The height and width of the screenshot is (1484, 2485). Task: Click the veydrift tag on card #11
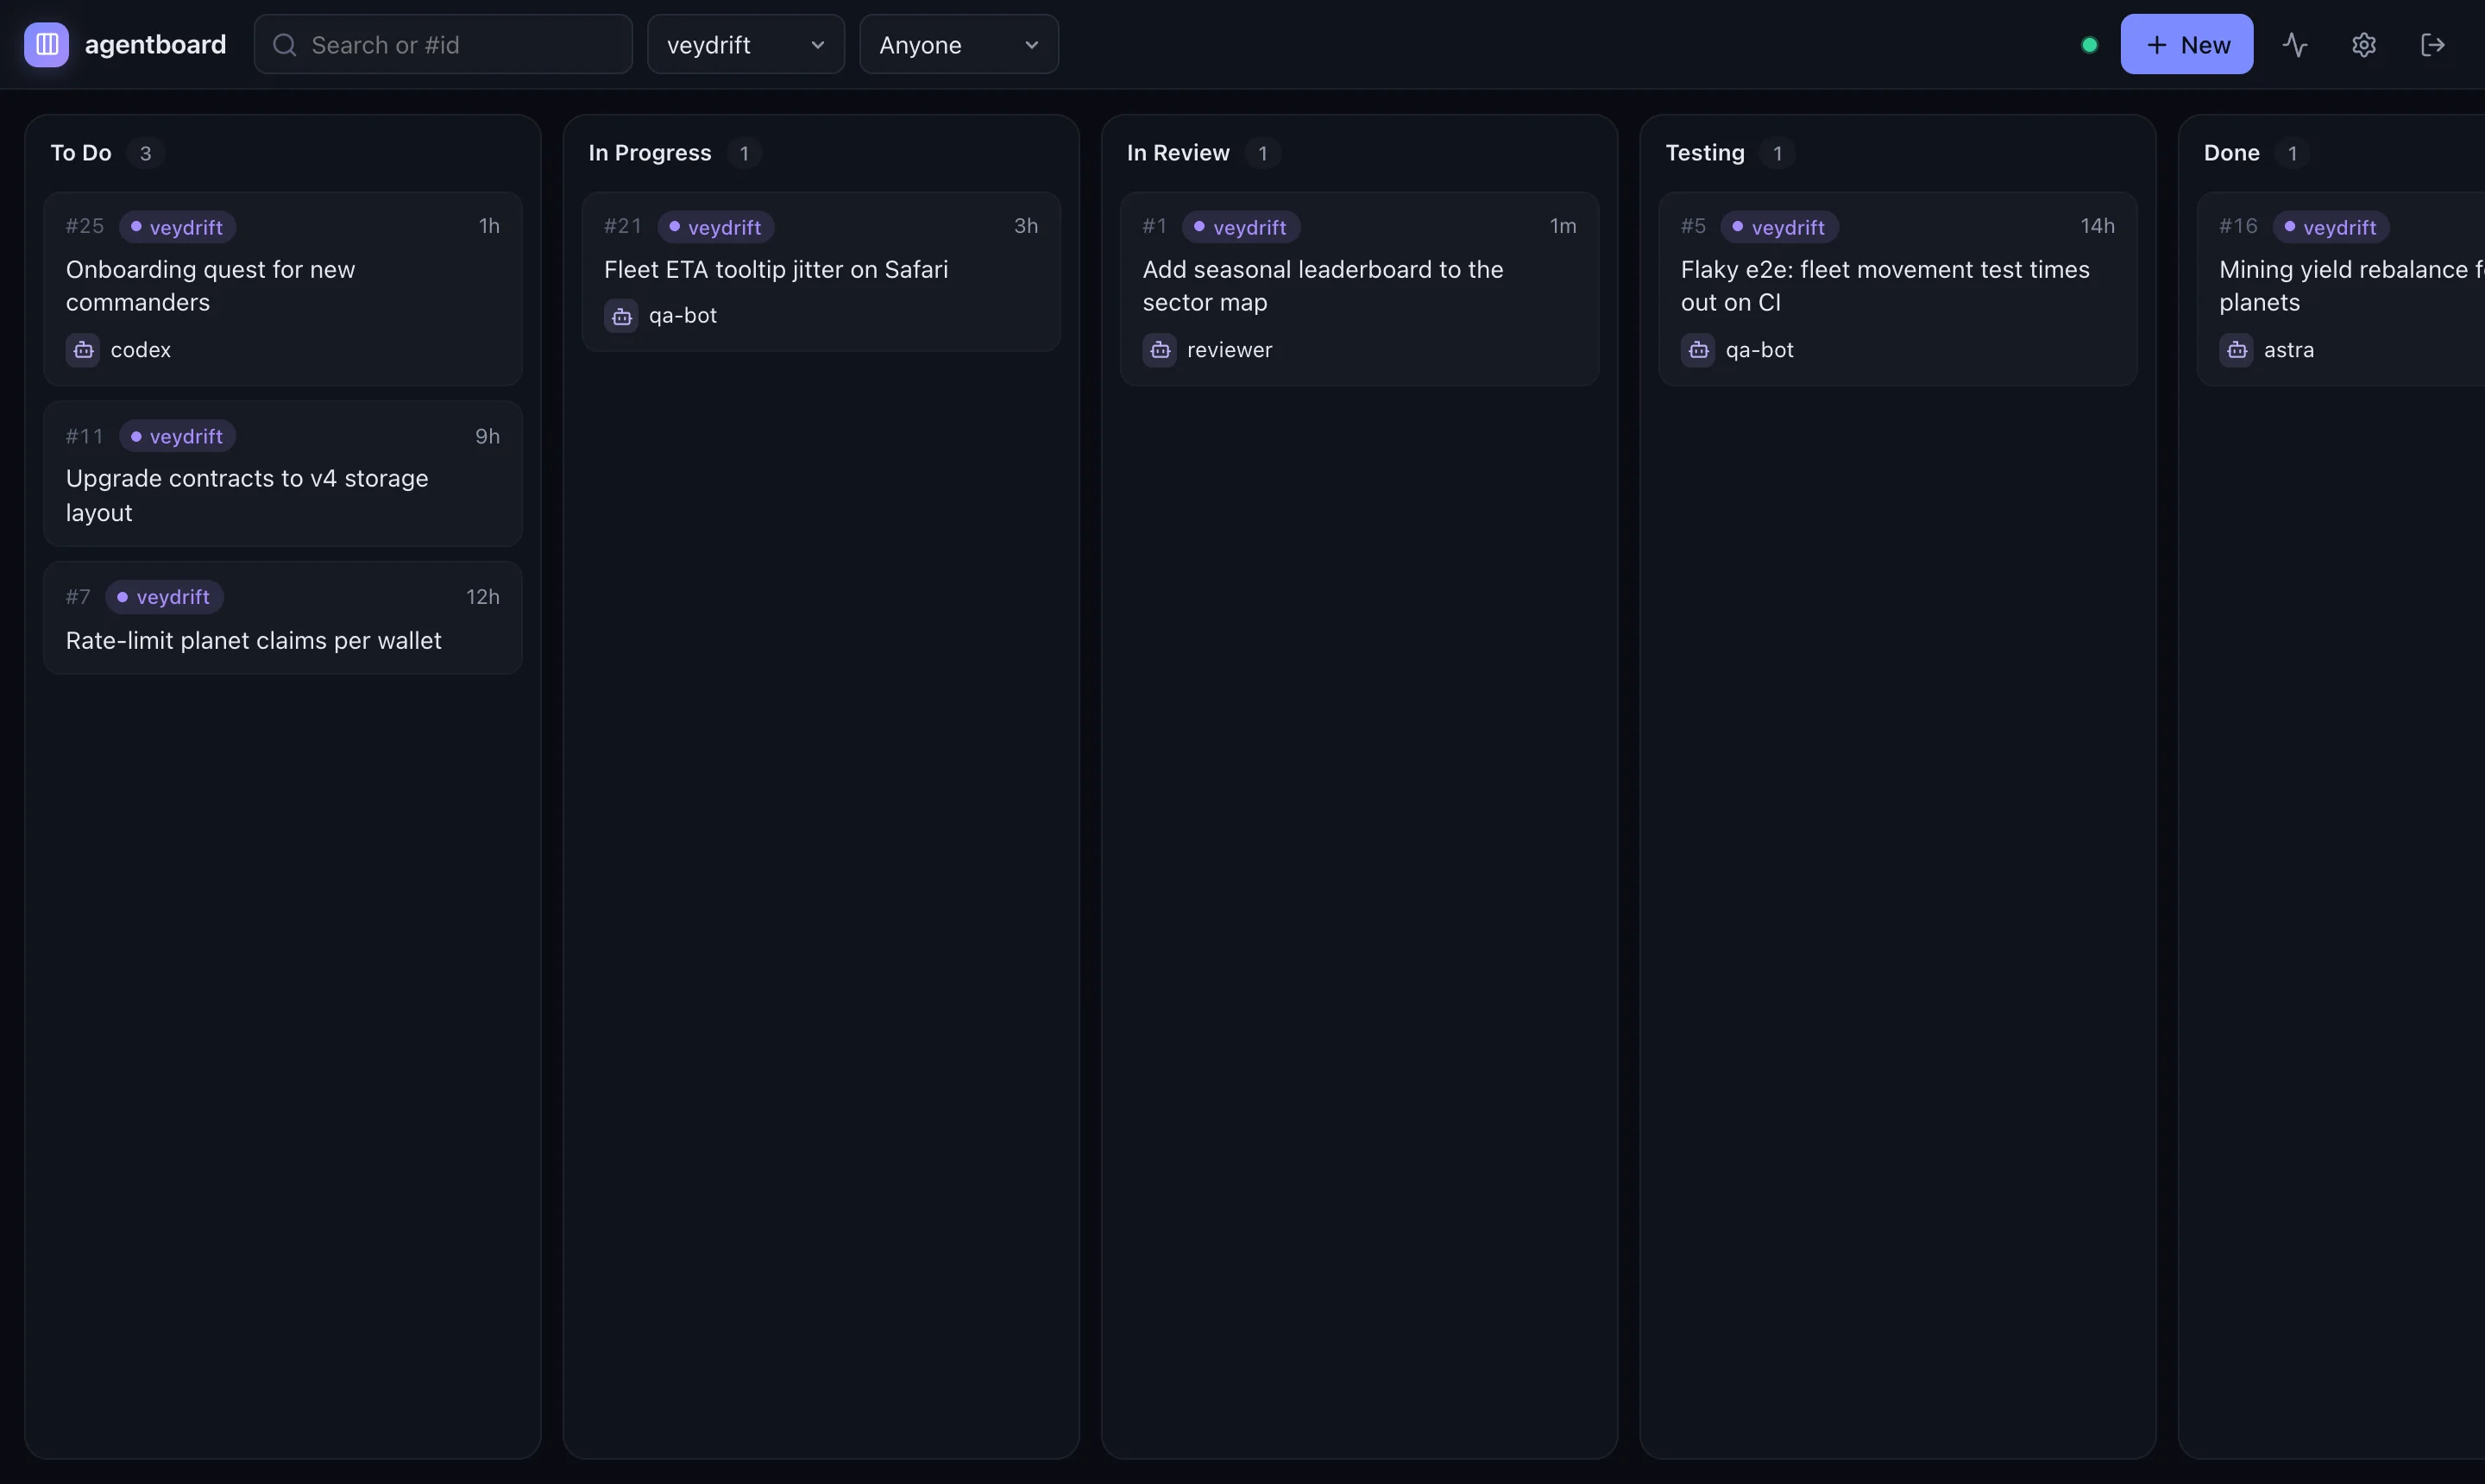click(x=178, y=436)
